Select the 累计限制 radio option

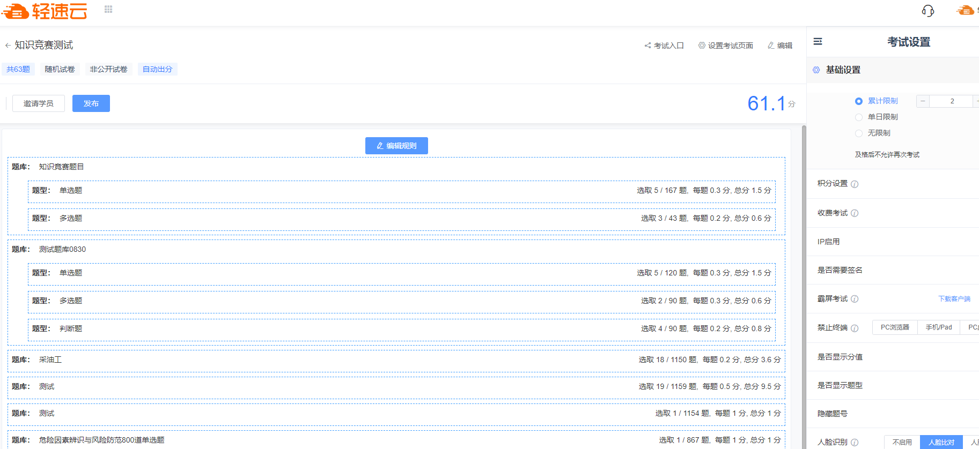[859, 101]
